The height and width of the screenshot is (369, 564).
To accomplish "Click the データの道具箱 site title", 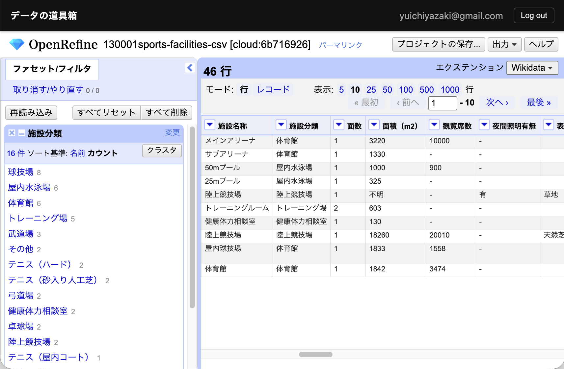I will (x=44, y=15).
